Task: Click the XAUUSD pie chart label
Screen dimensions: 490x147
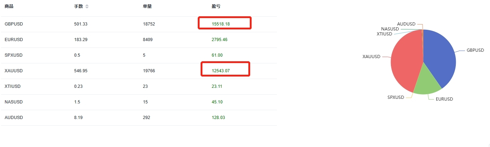Action: click(371, 57)
